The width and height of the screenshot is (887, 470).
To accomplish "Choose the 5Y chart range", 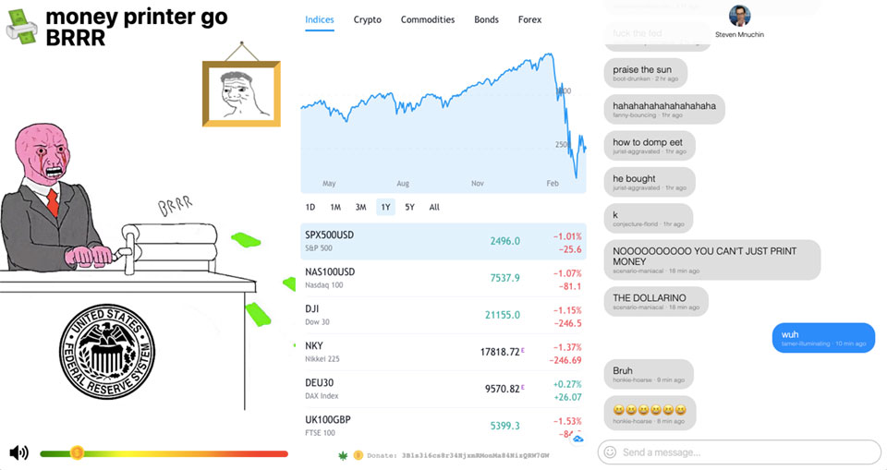I will [409, 207].
